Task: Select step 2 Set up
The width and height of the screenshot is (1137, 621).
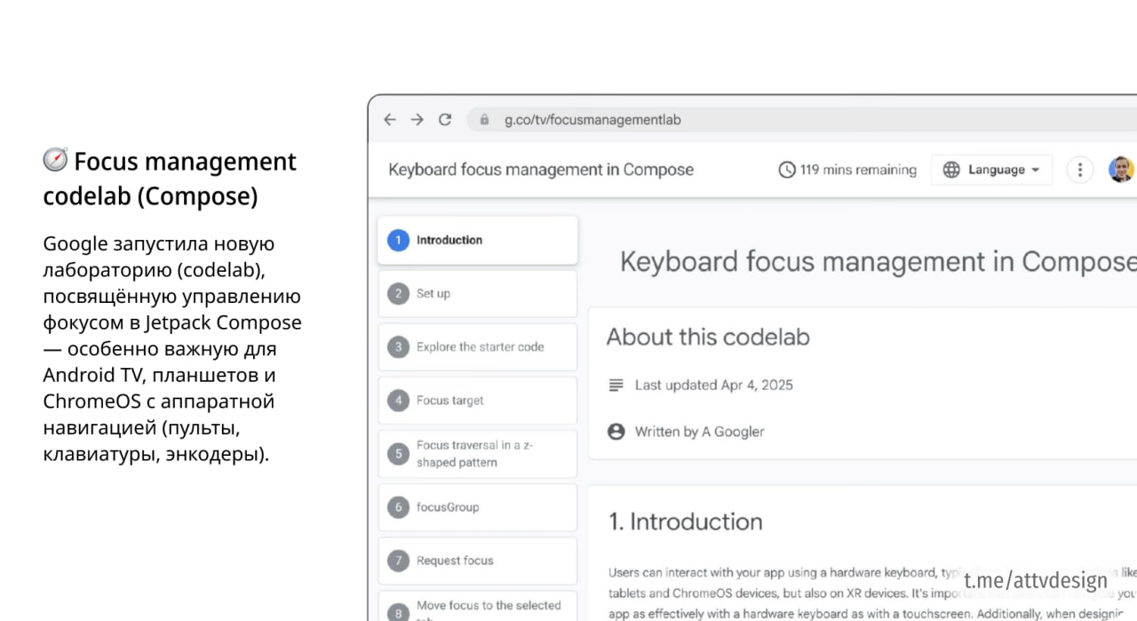Action: (x=478, y=293)
